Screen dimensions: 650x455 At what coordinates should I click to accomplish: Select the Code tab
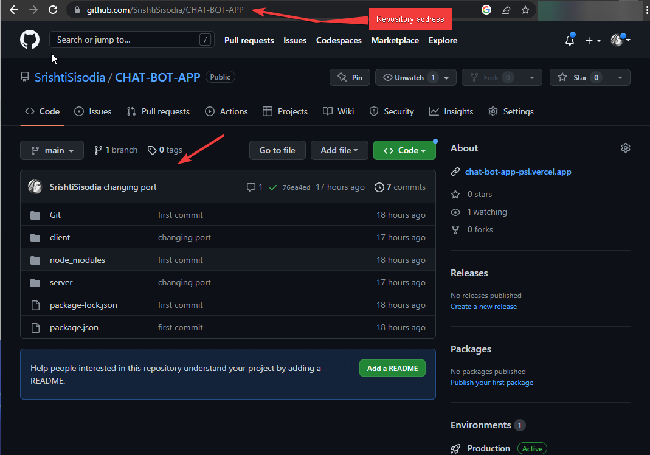(x=43, y=111)
